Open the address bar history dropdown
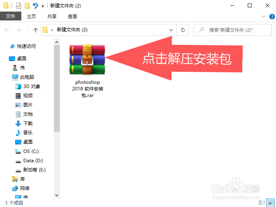The width and height of the screenshot is (276, 207). tap(171, 30)
